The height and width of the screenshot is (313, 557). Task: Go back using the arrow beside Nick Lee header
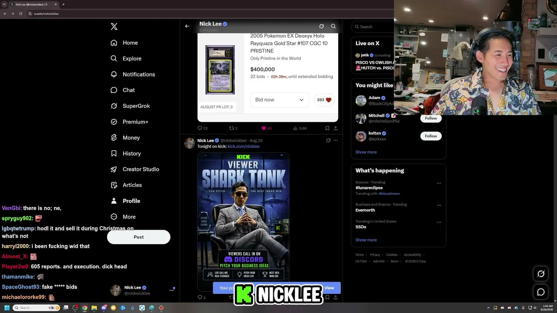pyautogui.click(x=187, y=26)
